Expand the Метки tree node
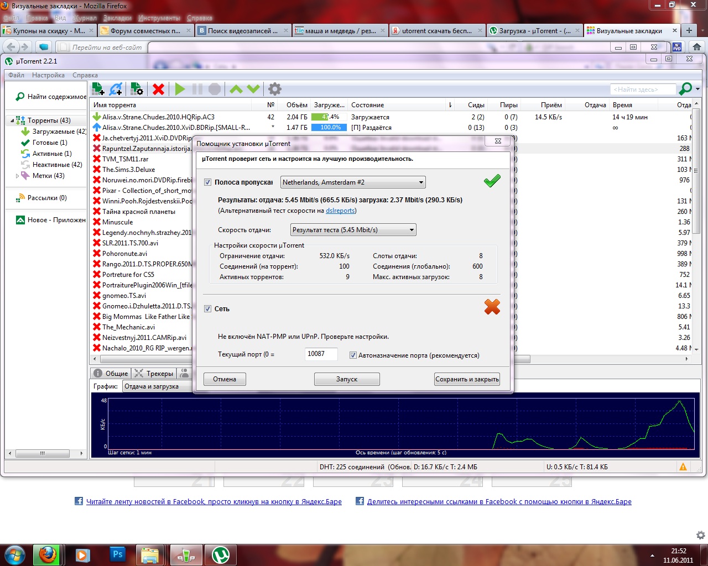 click(17, 176)
